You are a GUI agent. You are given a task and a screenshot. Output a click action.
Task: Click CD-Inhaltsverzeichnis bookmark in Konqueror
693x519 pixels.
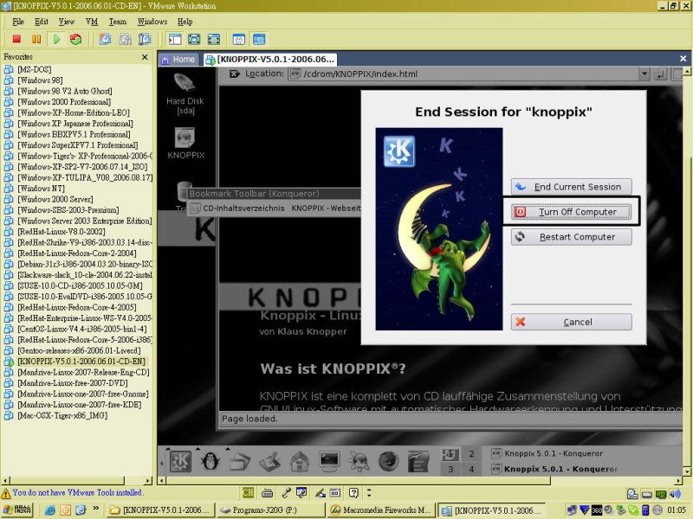pos(238,208)
